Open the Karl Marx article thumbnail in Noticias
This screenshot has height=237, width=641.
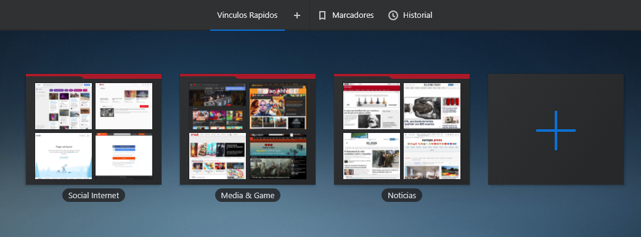[x=372, y=106]
